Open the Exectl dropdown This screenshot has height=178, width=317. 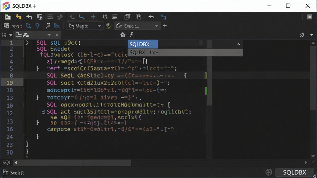tap(137, 26)
